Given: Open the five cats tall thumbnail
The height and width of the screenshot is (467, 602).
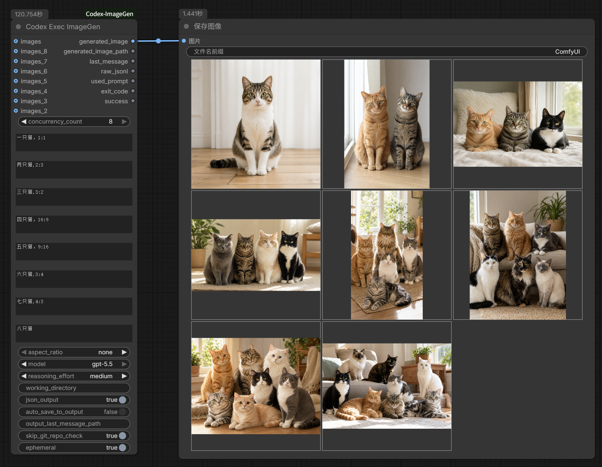Looking at the screenshot, I should [387, 255].
